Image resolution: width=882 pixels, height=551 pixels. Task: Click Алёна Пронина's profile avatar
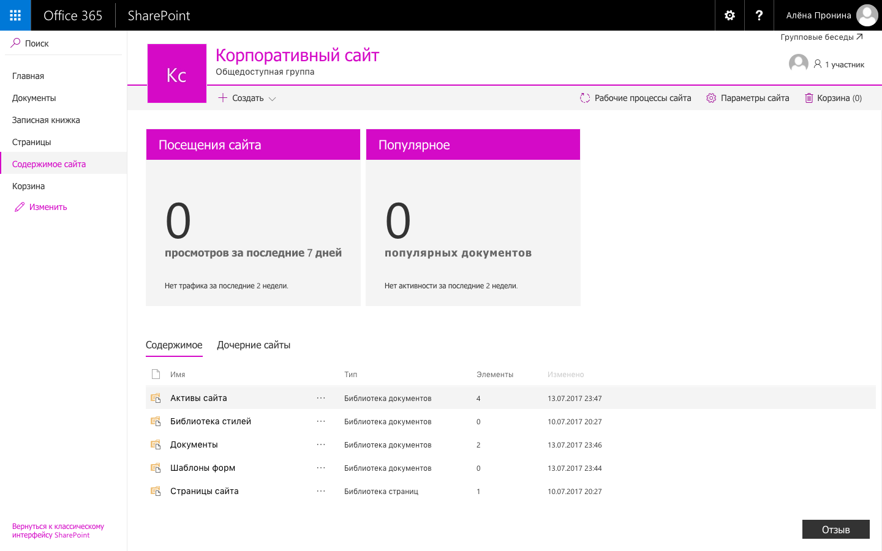click(x=867, y=15)
